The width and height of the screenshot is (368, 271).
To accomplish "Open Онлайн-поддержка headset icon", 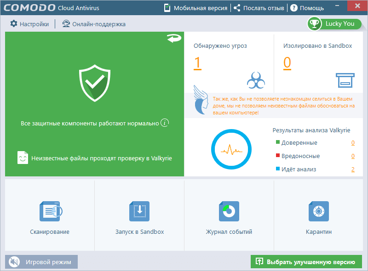I will coord(66,24).
